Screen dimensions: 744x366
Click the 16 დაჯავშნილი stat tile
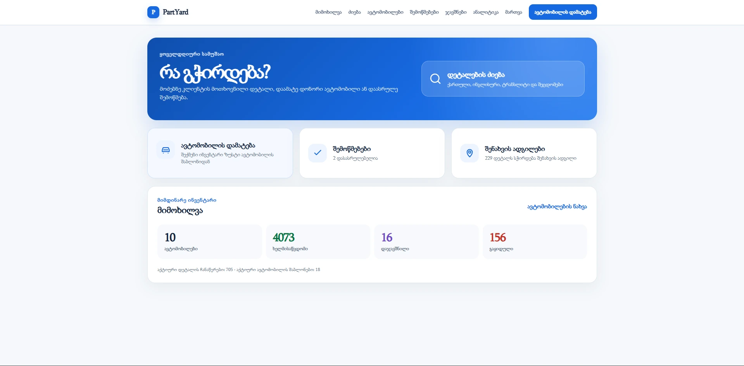click(426, 242)
